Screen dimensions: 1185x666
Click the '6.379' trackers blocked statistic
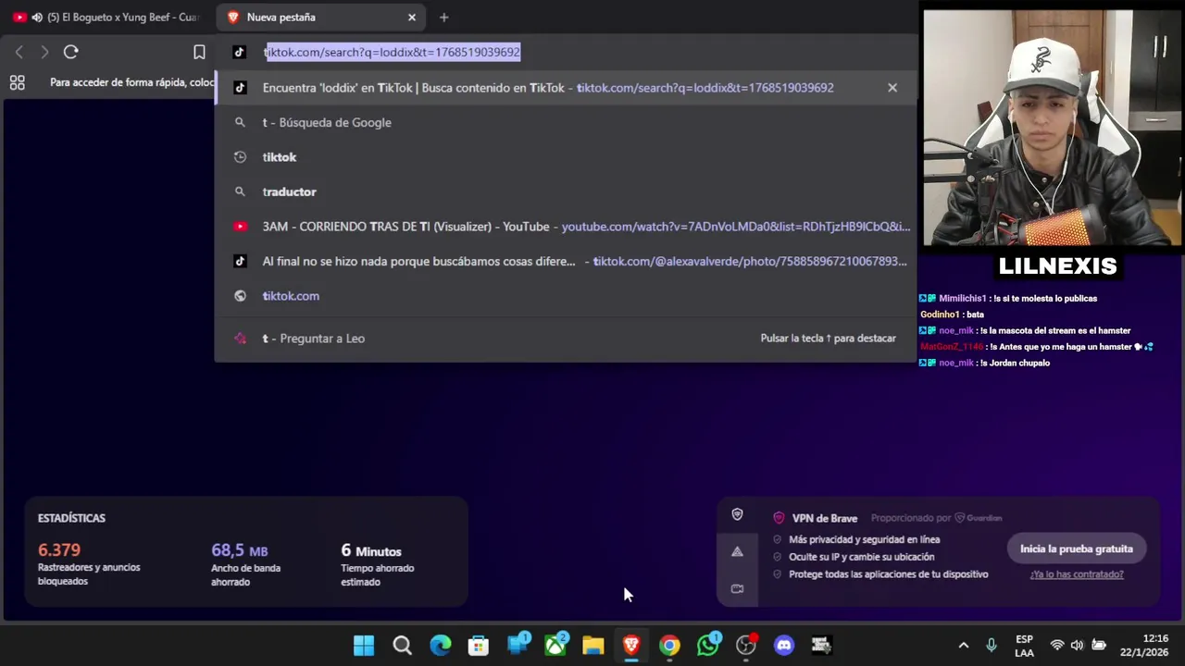pos(59,550)
